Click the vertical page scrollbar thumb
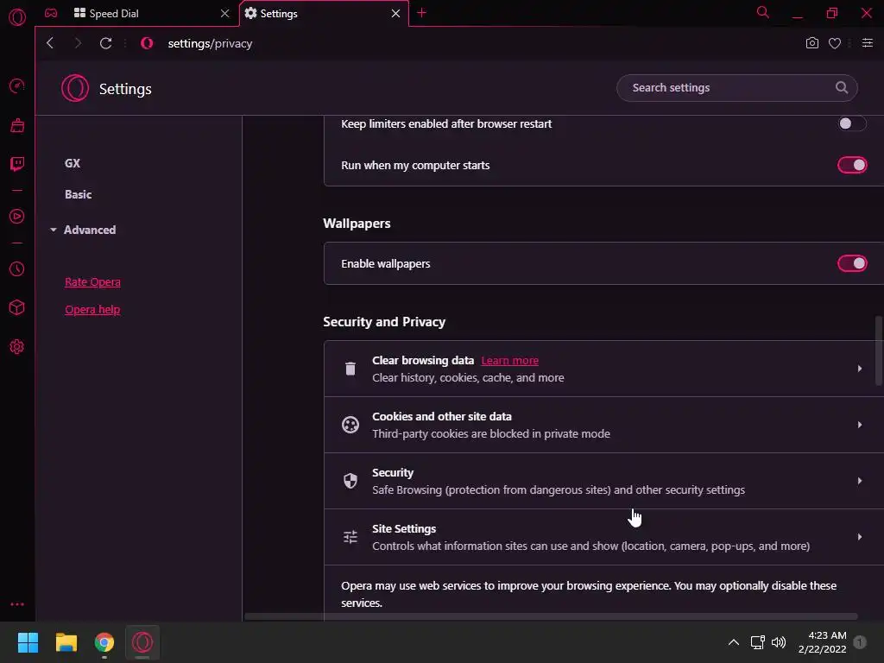 click(x=878, y=350)
